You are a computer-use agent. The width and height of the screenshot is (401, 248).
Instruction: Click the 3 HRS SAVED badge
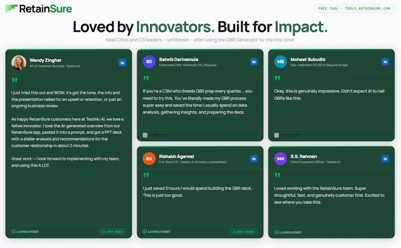[244, 232]
